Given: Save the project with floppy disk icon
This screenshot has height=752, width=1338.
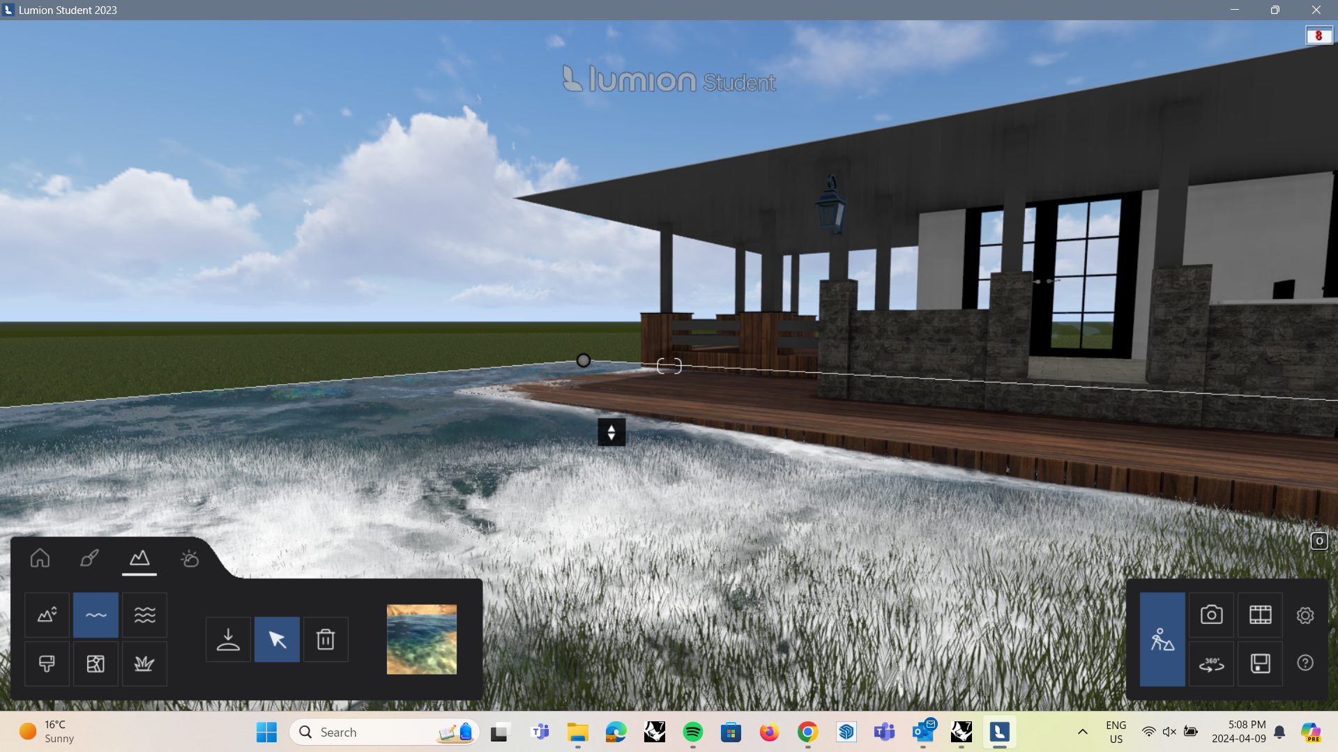Looking at the screenshot, I should point(1260,663).
